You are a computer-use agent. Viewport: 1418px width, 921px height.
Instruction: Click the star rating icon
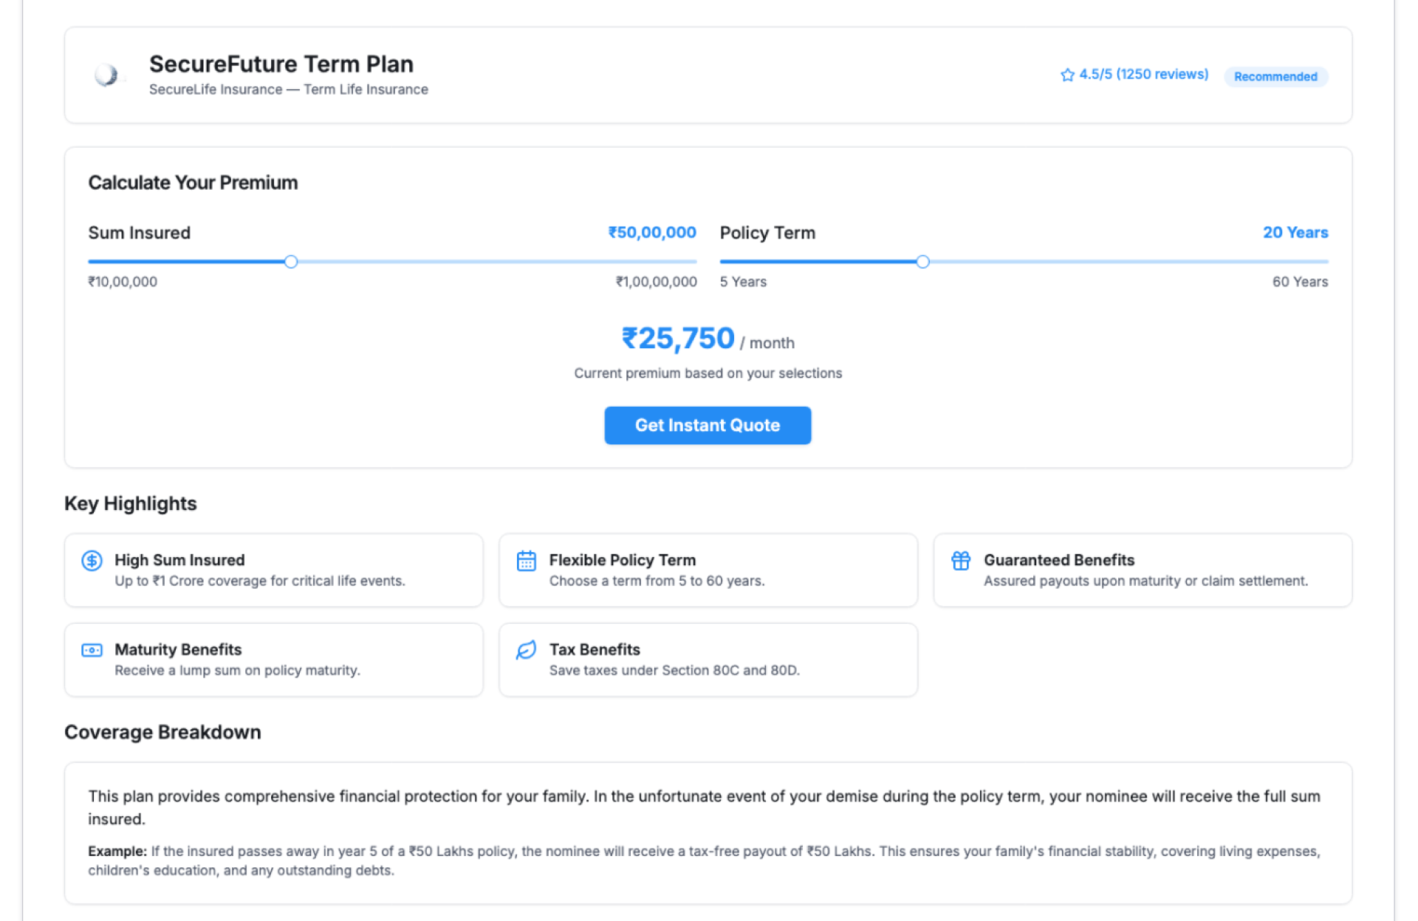point(1067,75)
